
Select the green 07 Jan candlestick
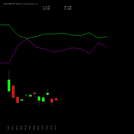pos(30,96)
